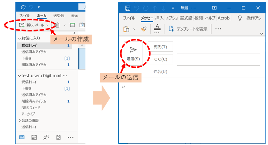
Task: Open the dropdown arrow next to 新しいメール
Action: tap(48, 25)
